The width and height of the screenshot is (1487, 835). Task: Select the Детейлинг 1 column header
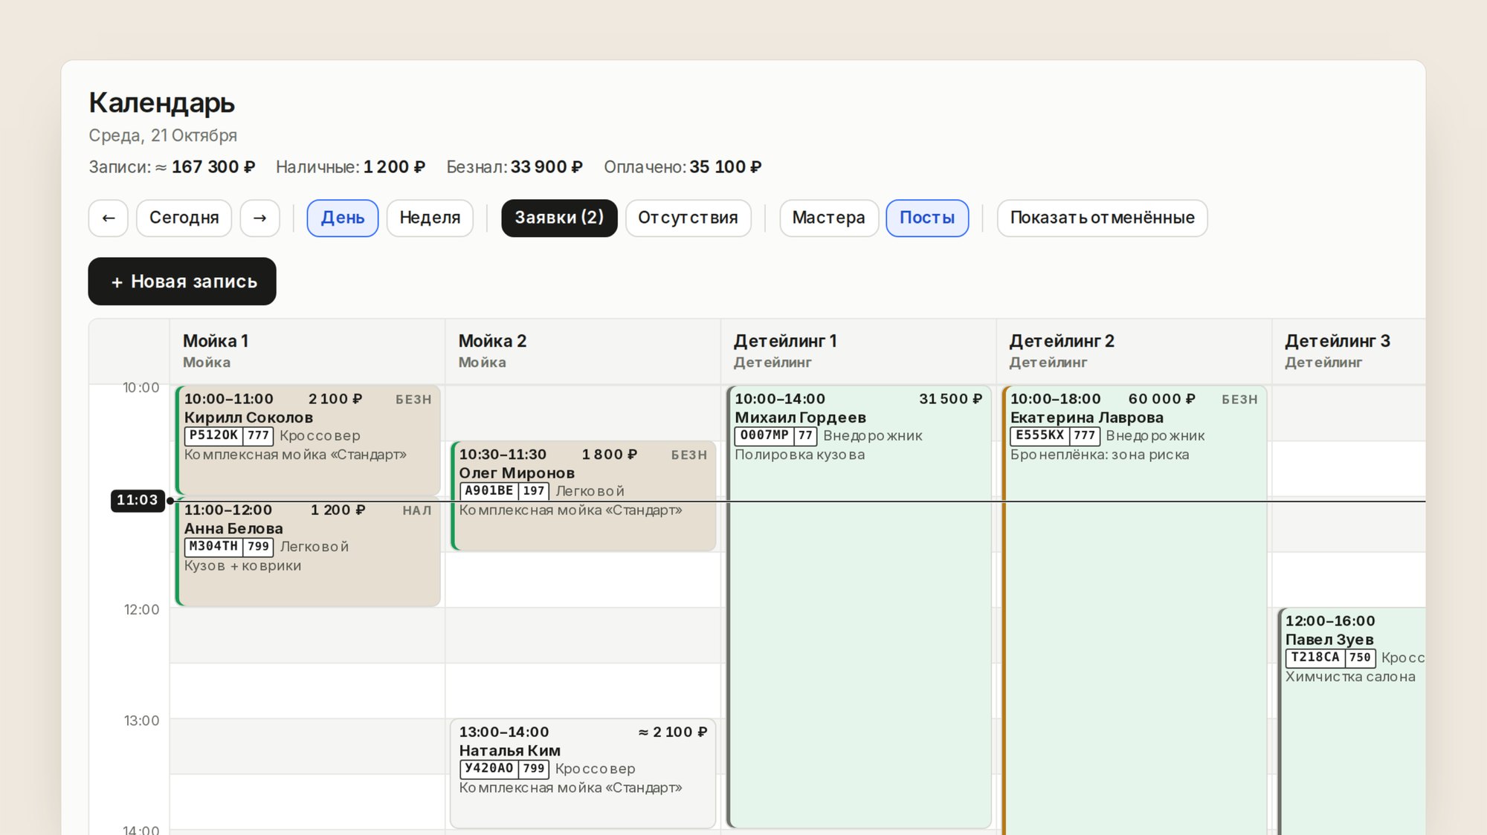(x=859, y=351)
